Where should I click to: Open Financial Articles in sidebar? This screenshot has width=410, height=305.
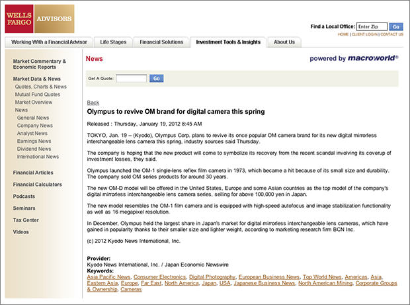point(33,173)
